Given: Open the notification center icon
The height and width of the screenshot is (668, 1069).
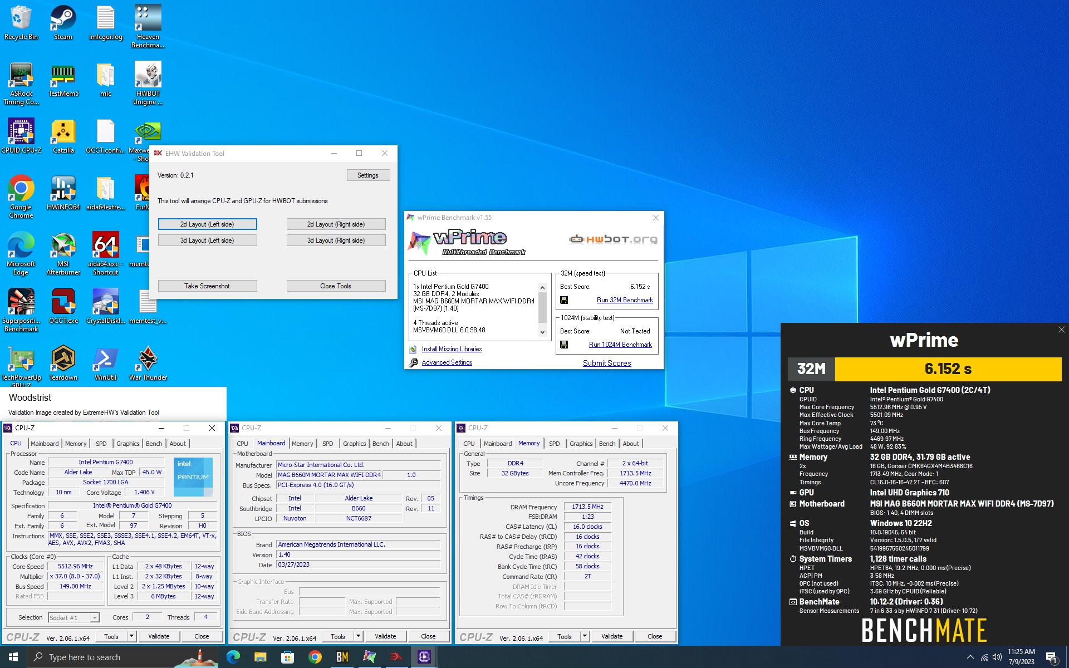Looking at the screenshot, I should tap(1051, 657).
